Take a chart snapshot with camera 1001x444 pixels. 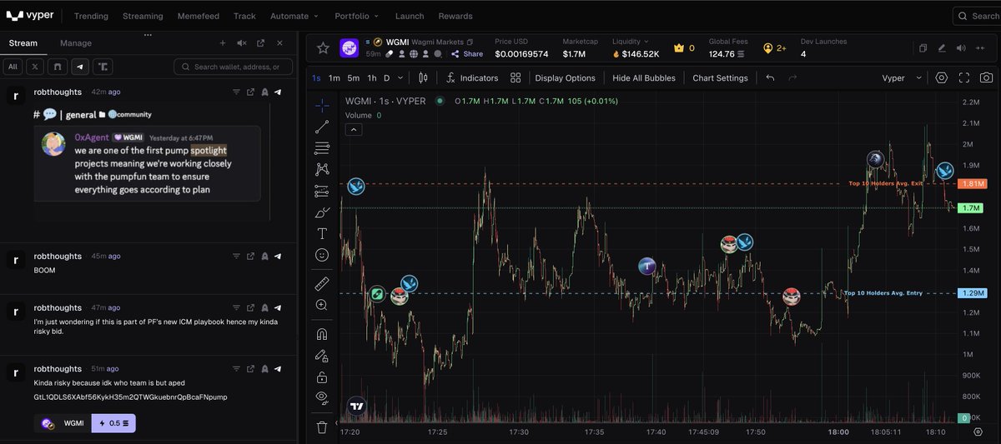tap(987, 77)
